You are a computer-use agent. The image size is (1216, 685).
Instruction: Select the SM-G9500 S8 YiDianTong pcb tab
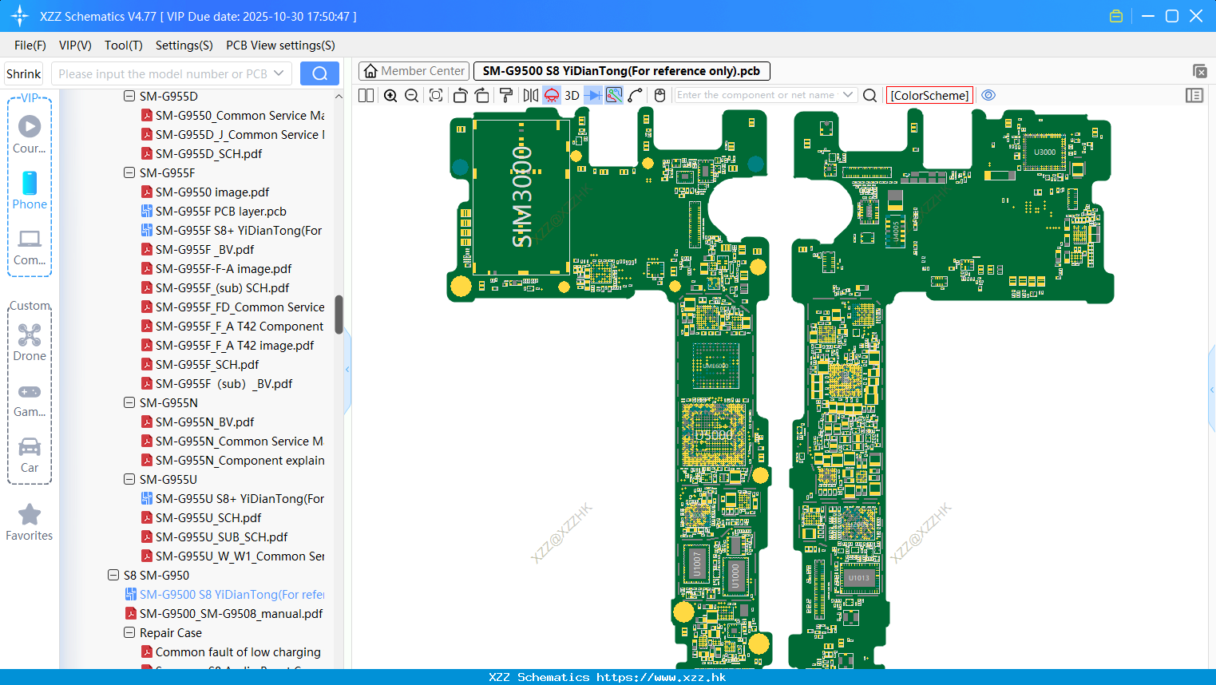621,71
